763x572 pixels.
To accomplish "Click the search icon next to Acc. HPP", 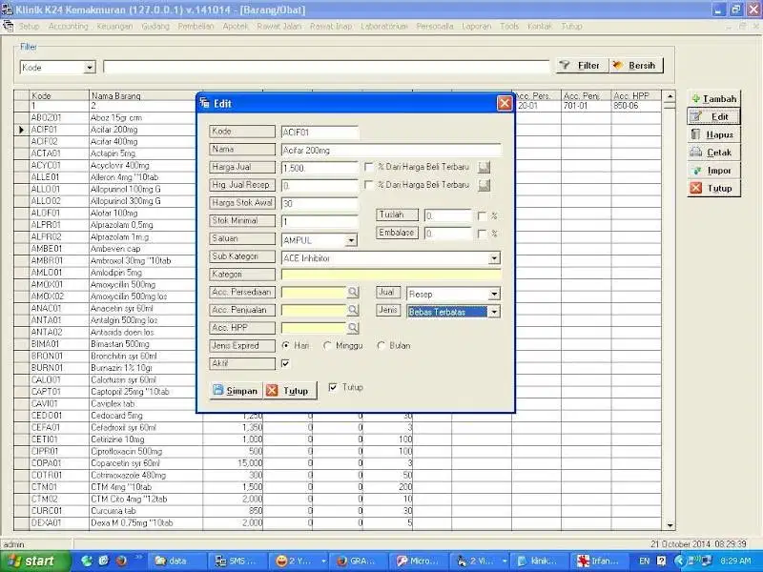I will coord(353,328).
